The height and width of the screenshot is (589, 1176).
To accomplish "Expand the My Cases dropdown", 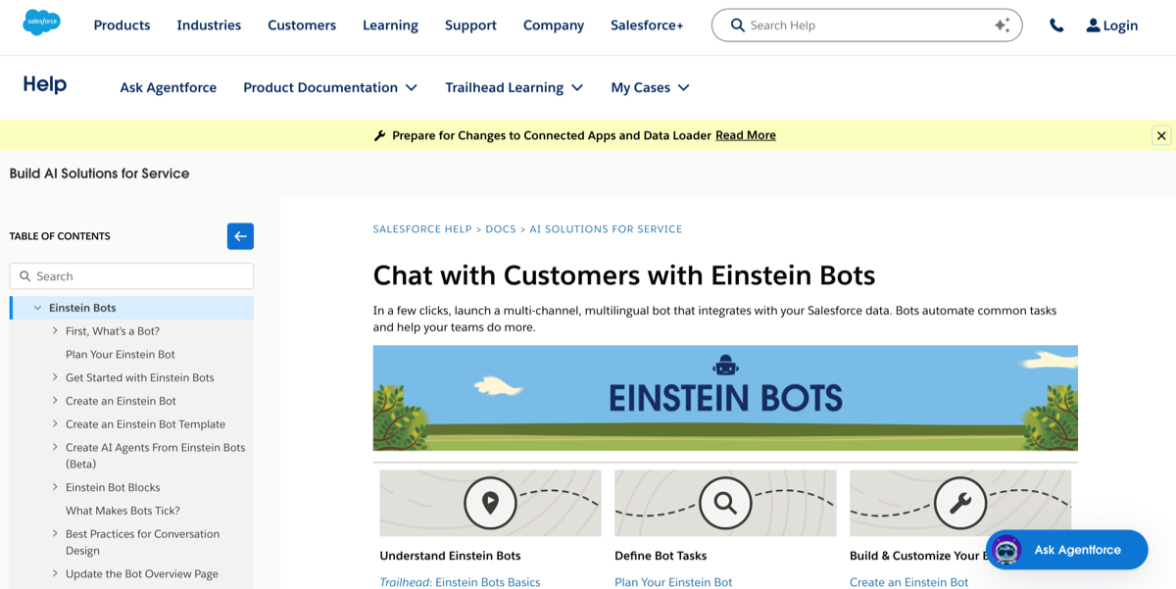I will pyautogui.click(x=650, y=87).
